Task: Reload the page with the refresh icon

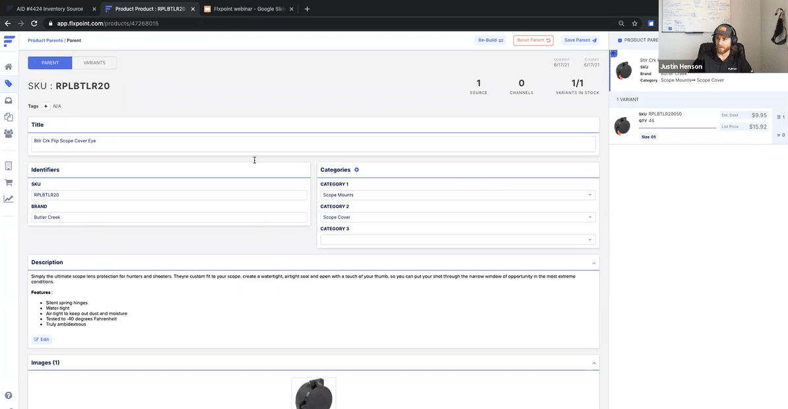Action: point(34,23)
